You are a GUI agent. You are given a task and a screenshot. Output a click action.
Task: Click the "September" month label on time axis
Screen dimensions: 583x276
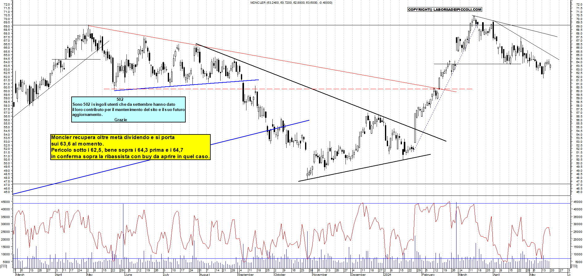tap(246, 274)
